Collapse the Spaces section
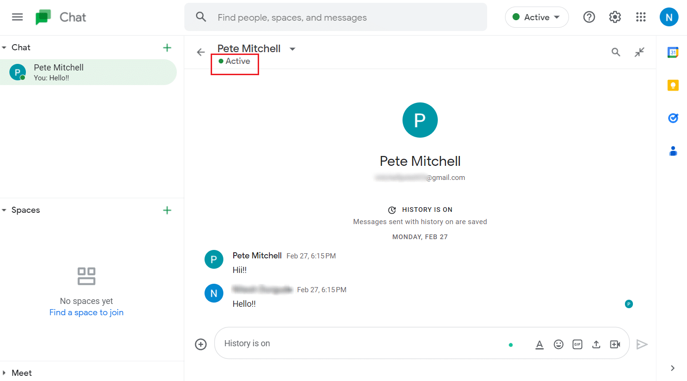 (x=4, y=210)
